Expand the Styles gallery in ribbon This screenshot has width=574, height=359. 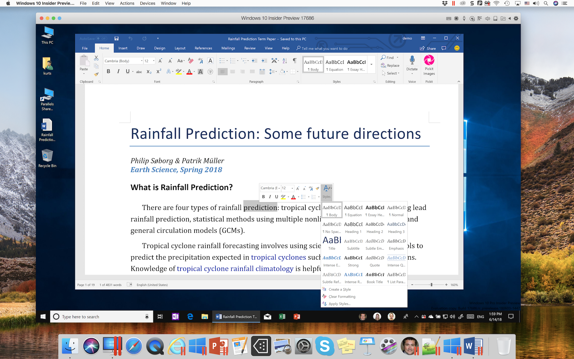371,64
